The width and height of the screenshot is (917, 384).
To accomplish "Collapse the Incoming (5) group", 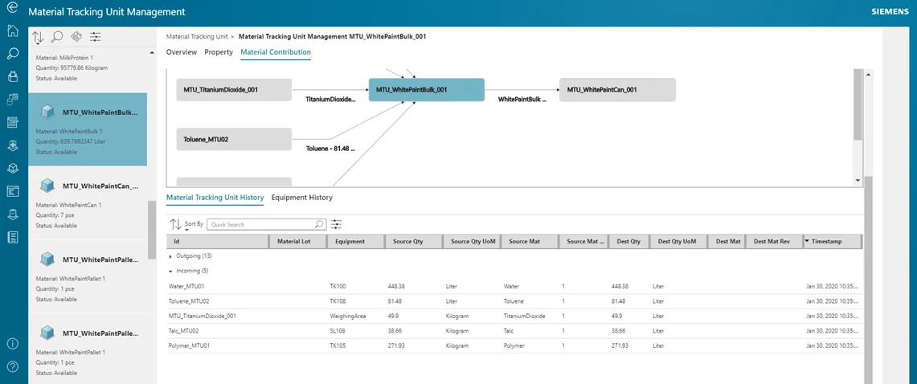I will point(170,272).
